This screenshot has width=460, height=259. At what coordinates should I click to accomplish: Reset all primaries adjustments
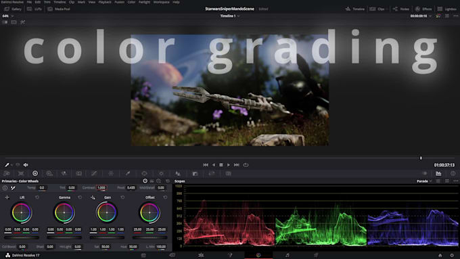tap(168, 181)
